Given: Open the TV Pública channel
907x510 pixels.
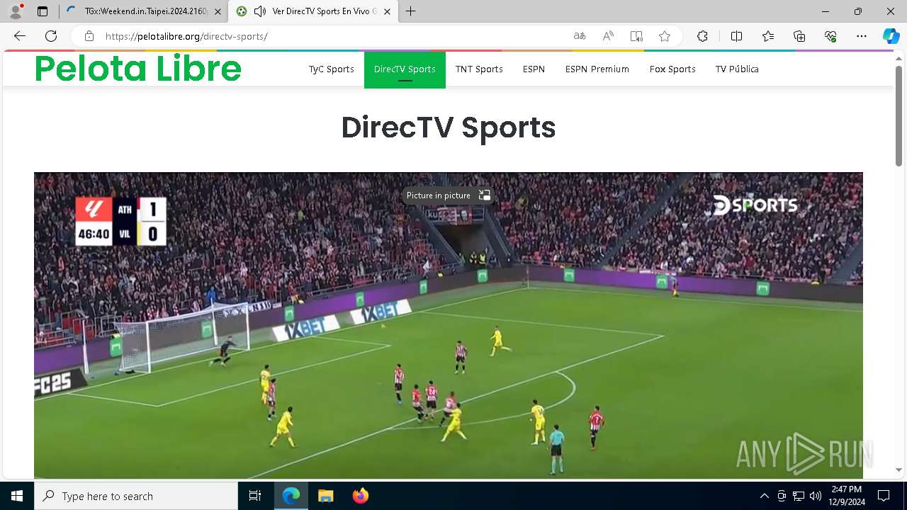Looking at the screenshot, I should (x=737, y=69).
